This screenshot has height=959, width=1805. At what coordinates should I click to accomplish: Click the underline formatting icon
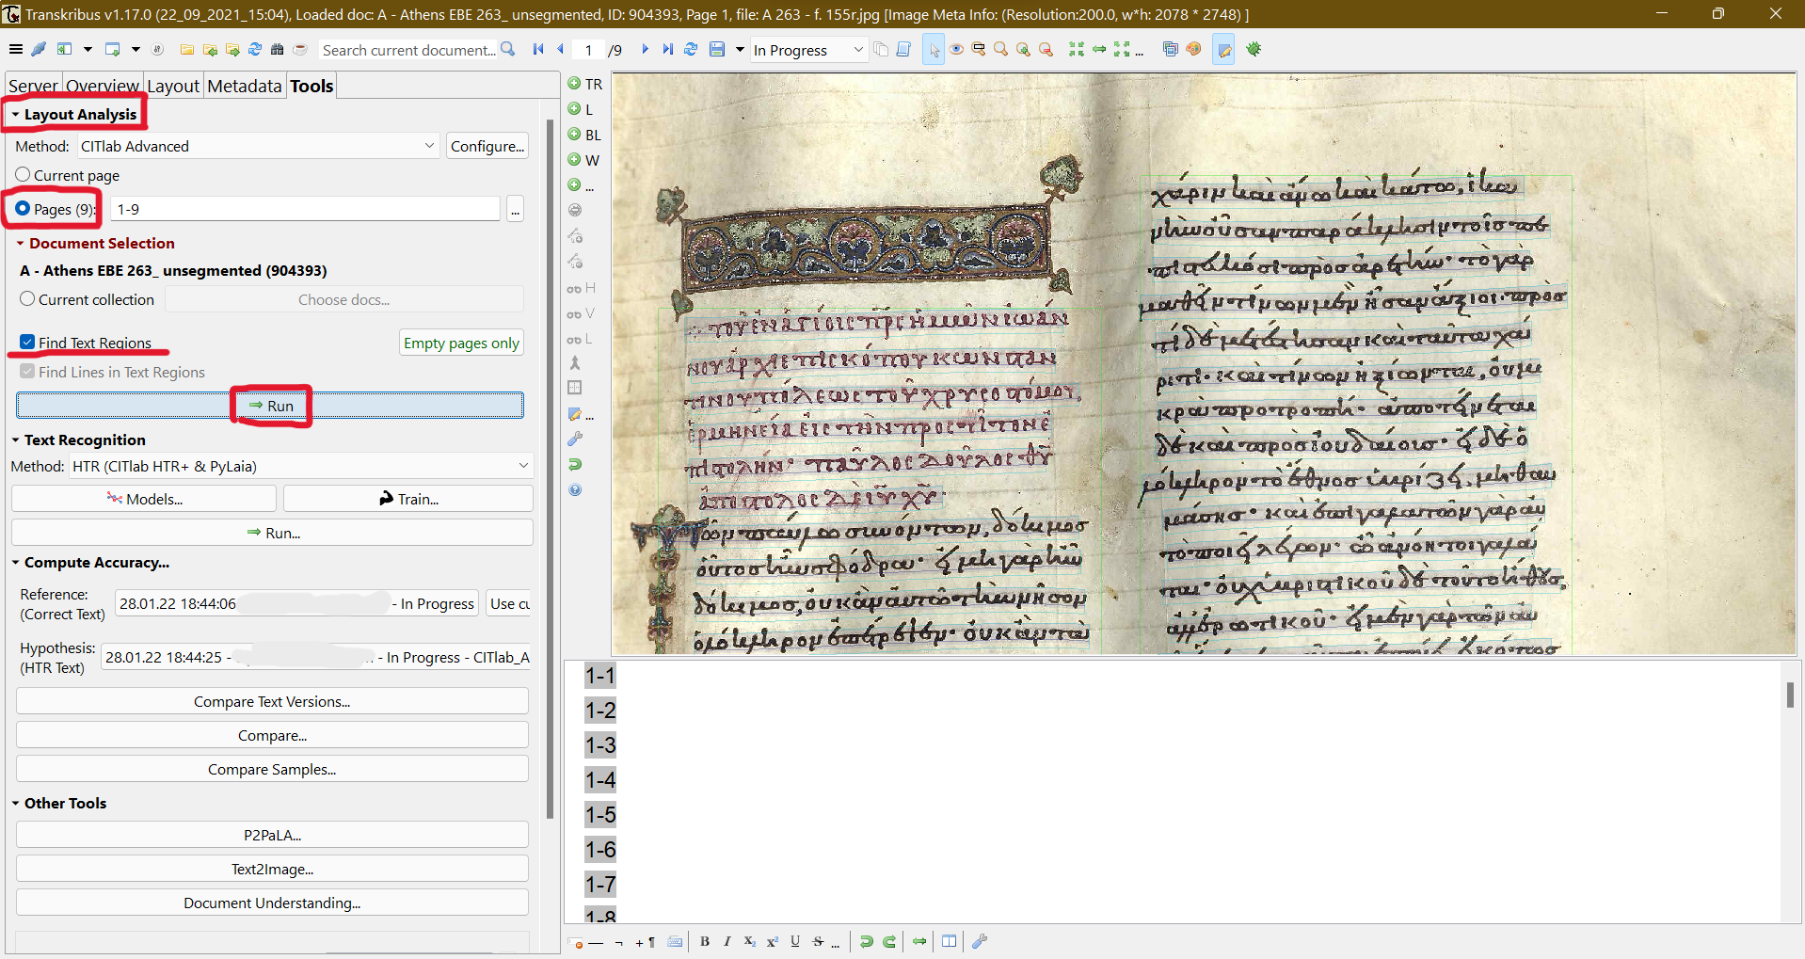(x=795, y=941)
